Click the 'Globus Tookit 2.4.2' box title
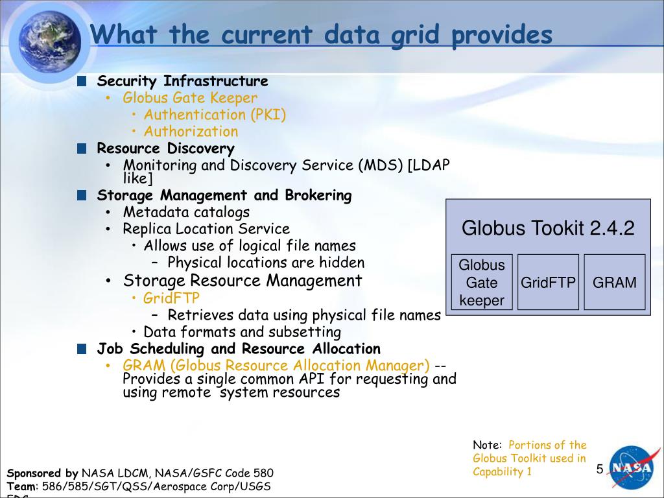Screen dimensions: 664x498 tap(548, 228)
